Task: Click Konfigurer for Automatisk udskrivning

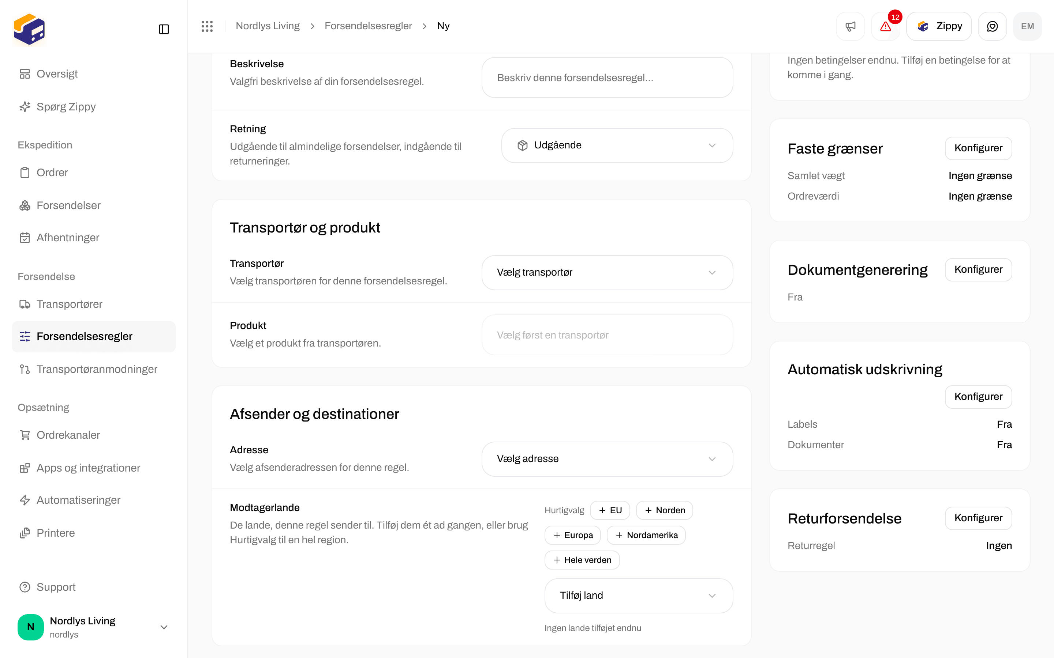Action: [x=978, y=397]
